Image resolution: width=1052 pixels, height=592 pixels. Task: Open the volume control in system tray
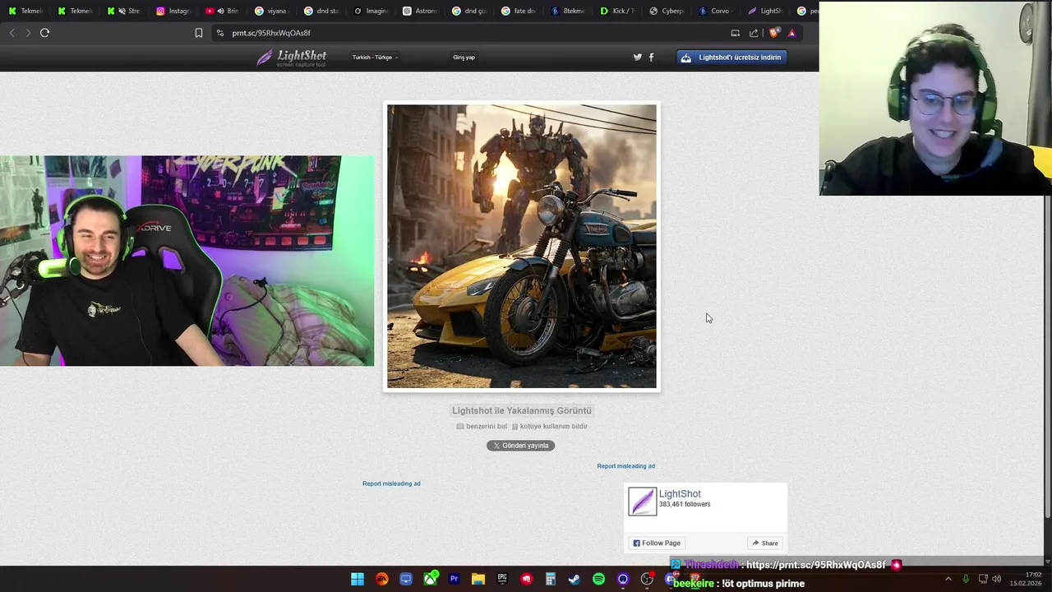pyautogui.click(x=996, y=579)
